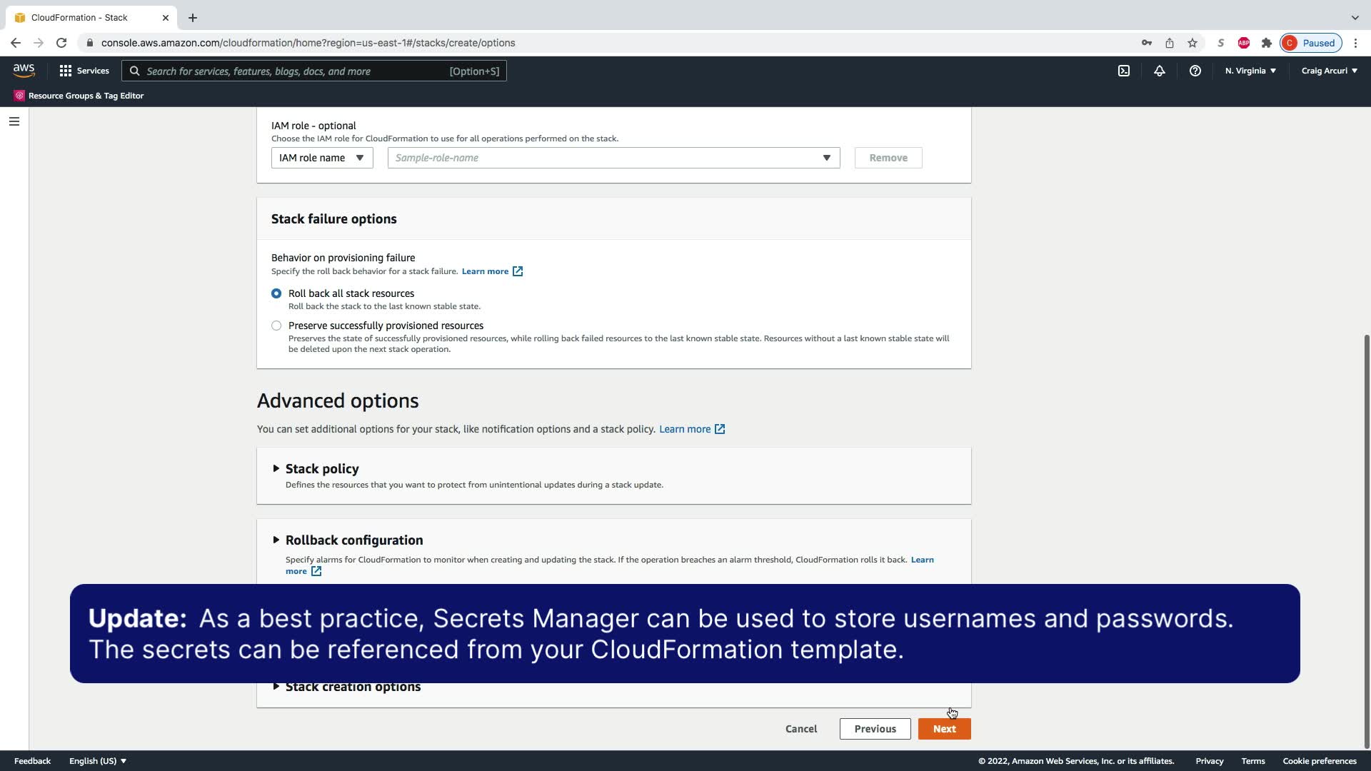1371x771 pixels.
Task: Open AWS help question mark icon
Action: pos(1195,71)
